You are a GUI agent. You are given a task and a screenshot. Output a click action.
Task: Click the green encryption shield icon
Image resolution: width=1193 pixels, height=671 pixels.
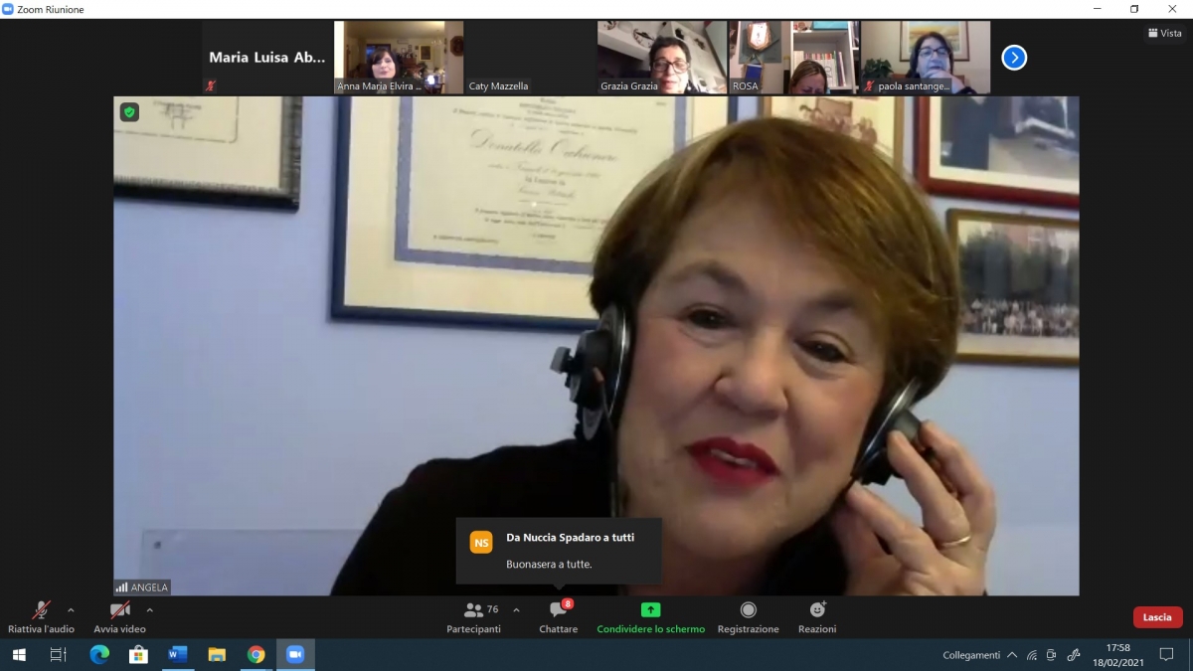point(129,112)
